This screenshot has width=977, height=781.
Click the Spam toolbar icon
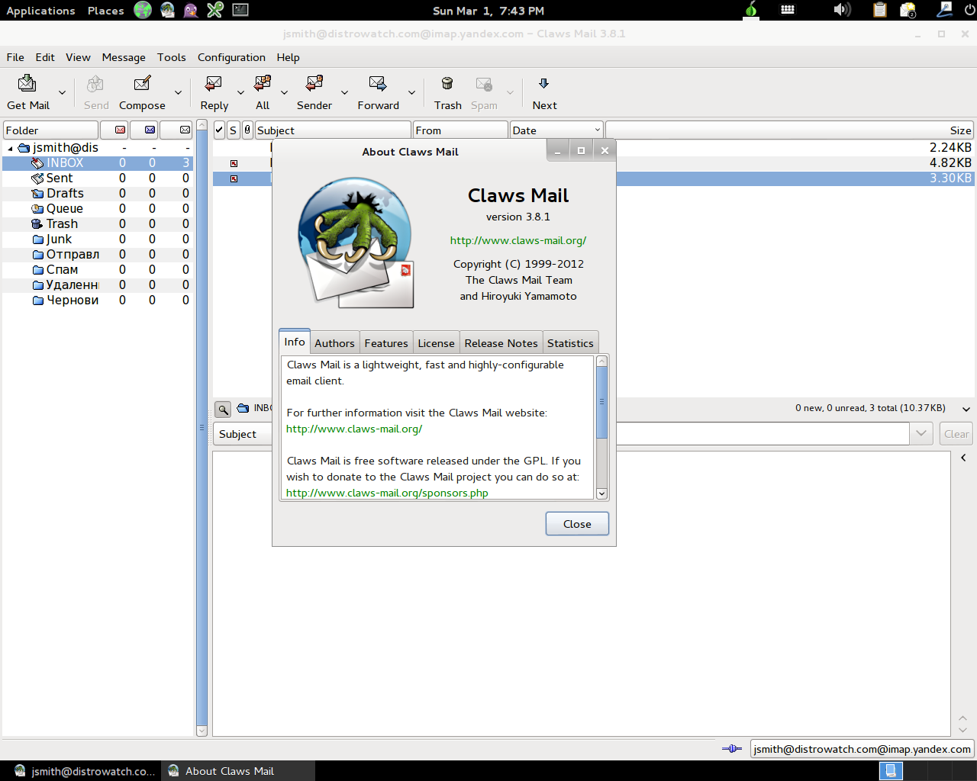click(x=484, y=83)
